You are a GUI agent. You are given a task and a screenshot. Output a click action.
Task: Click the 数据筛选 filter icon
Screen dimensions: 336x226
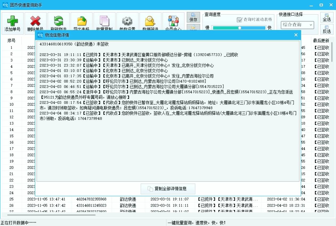[x=150, y=23]
